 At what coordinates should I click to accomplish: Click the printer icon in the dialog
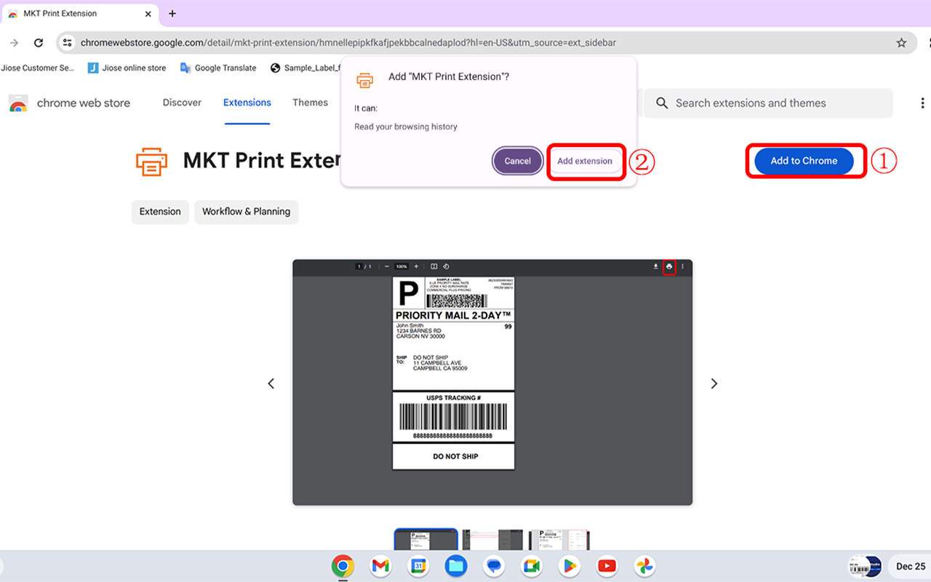365,79
